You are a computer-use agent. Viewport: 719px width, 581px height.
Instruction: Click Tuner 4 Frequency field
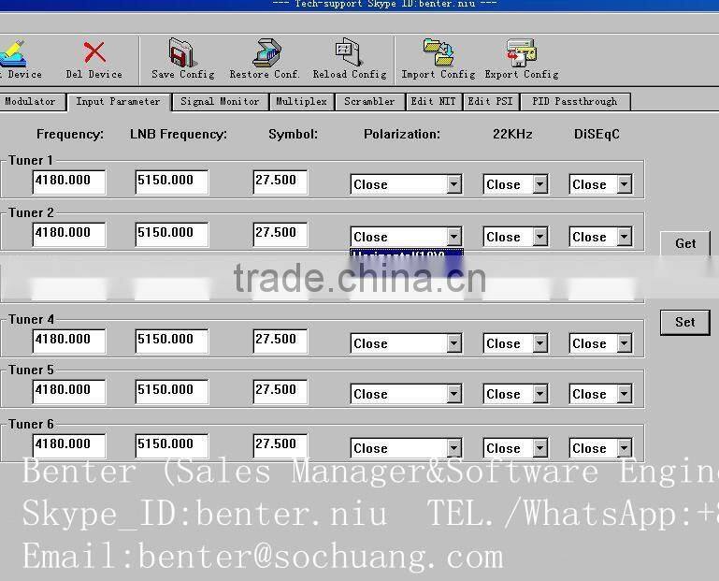69,341
